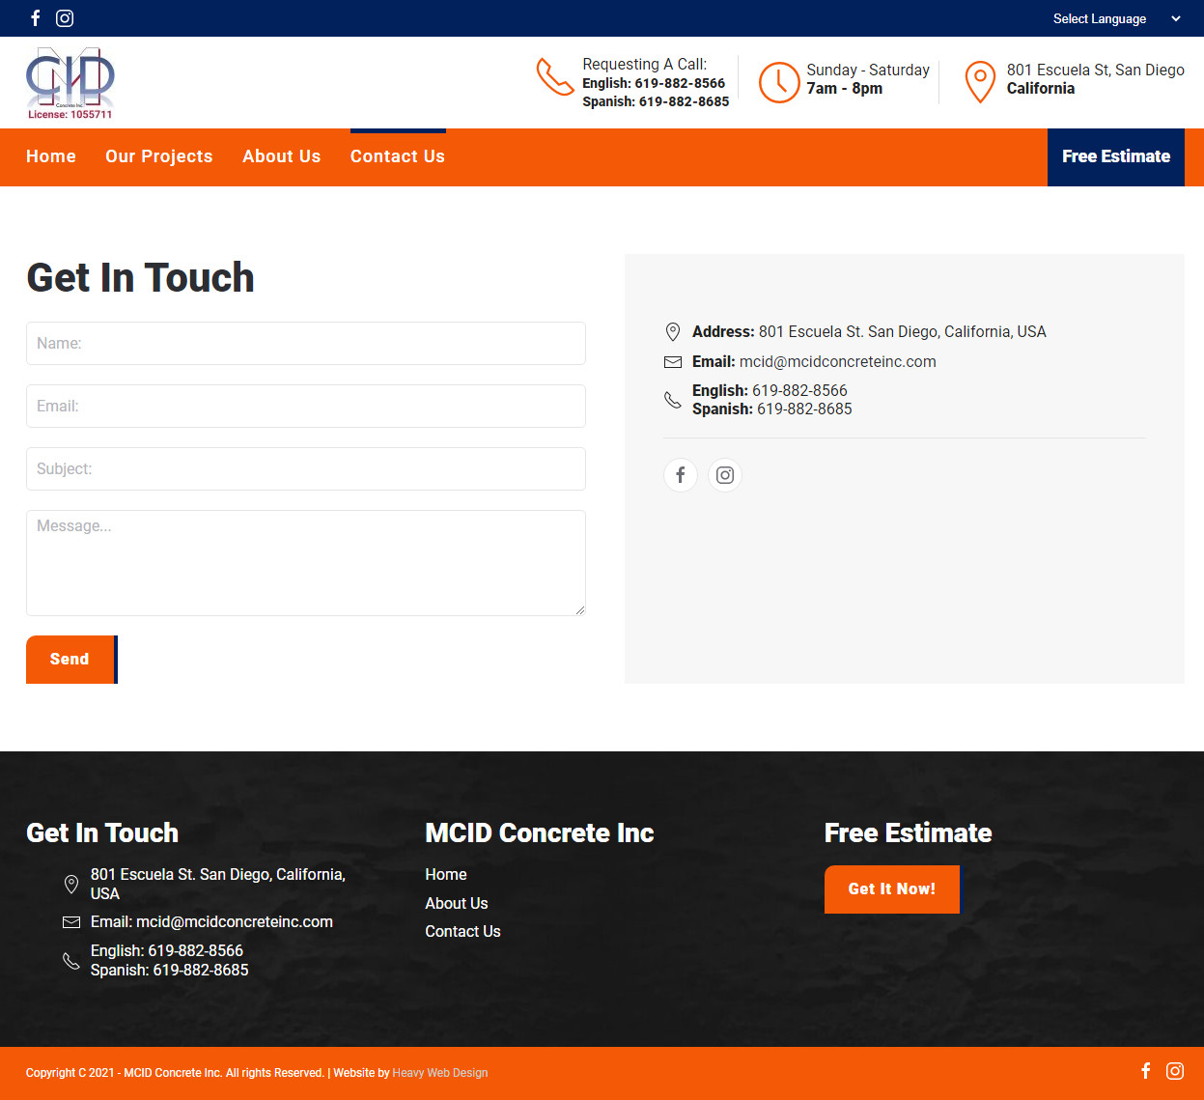1204x1100 pixels.
Task: Open the Heavy Web Design link
Action: pos(440,1073)
